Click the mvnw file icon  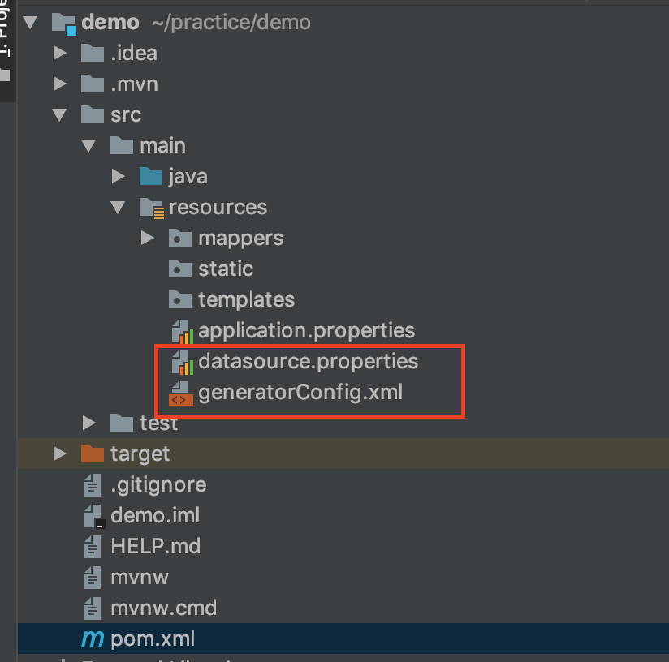[93, 578]
